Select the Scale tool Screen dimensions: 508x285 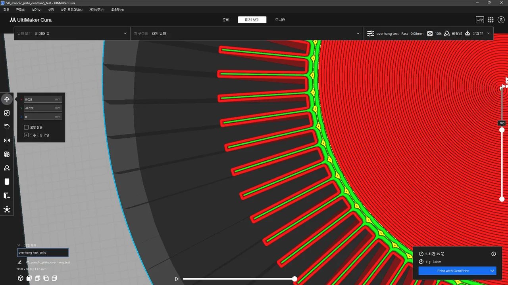point(7,113)
